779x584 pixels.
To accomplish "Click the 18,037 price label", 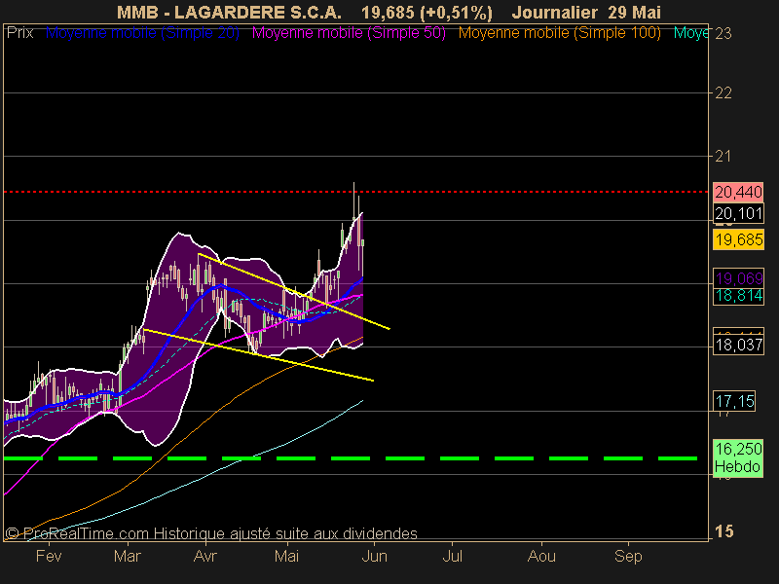I will pyautogui.click(x=738, y=345).
